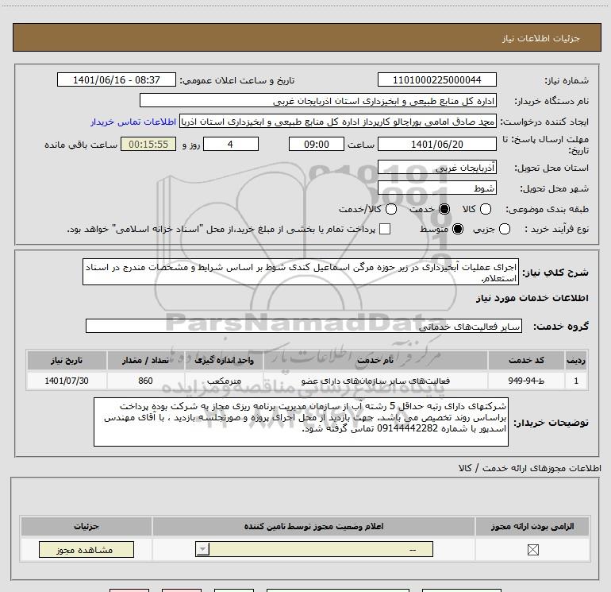Click the delivery city field شوط

click(x=436, y=188)
